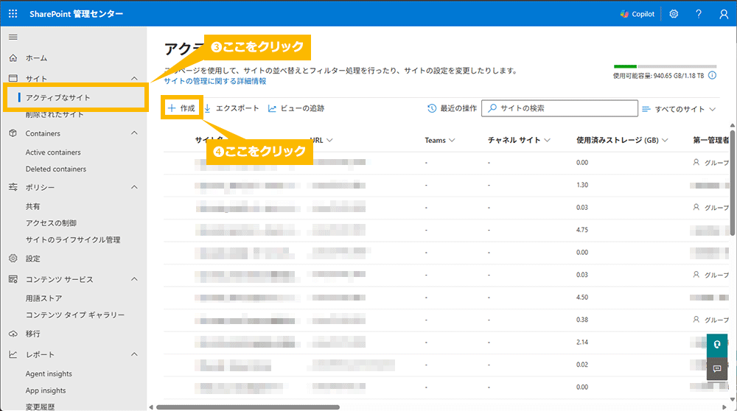The image size is (737, 411).
Task: Open アクセスの制御 page
Action: point(51,223)
